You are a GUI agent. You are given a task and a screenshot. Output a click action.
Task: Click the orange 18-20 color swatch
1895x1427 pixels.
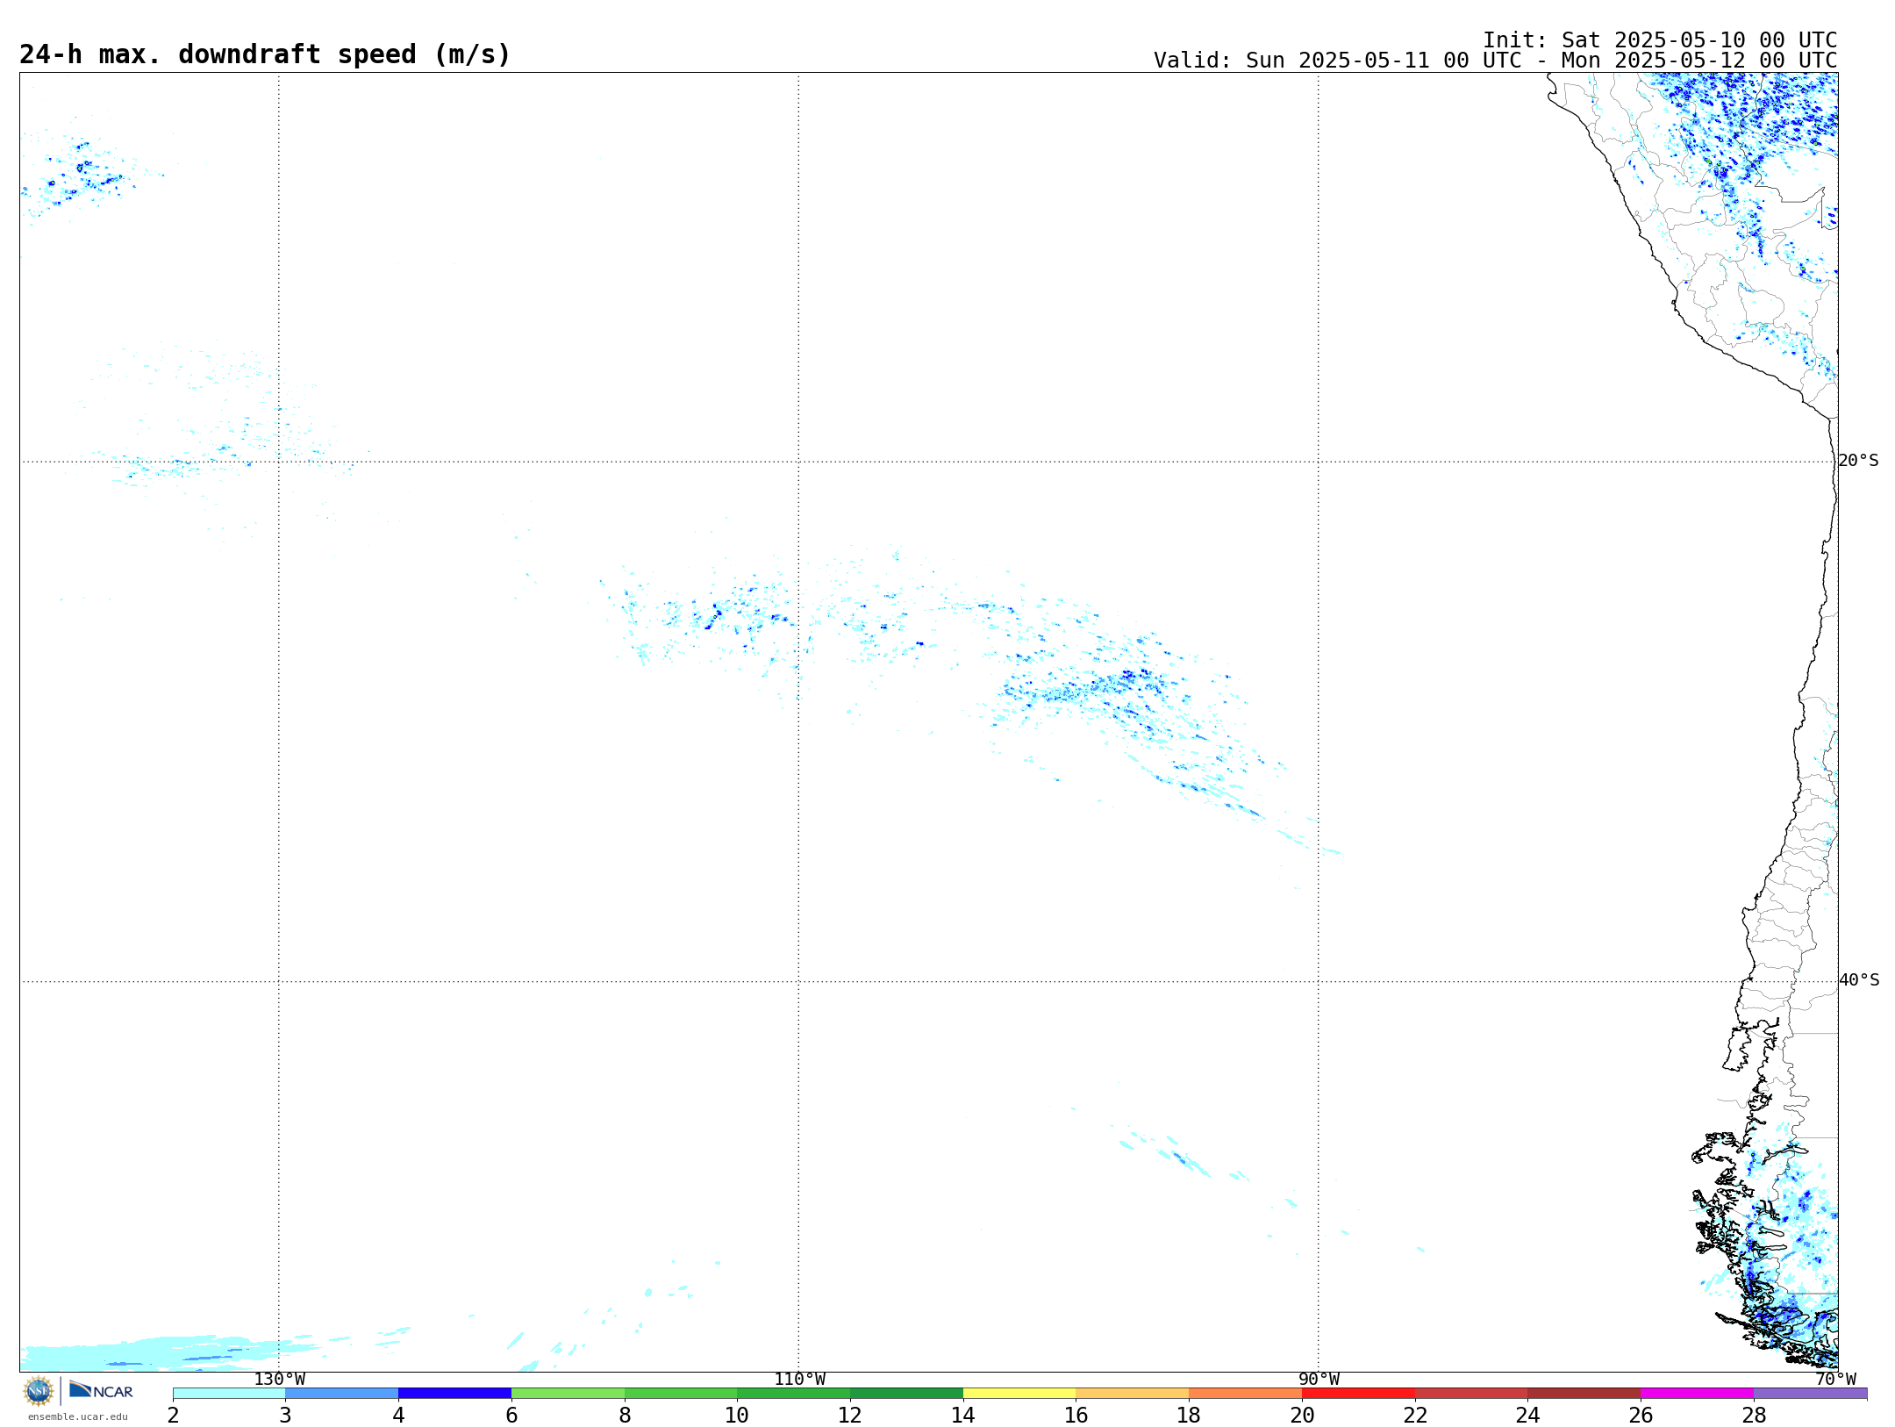pos(1245,1394)
